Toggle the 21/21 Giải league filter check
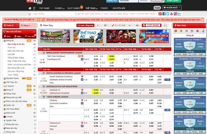Screen dimensions: 207x134 click(x=116, y=25)
